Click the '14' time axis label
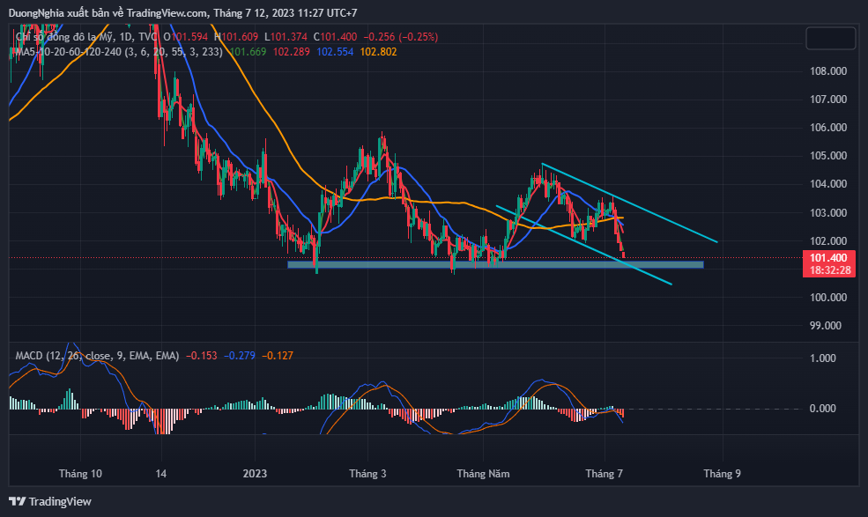 161,474
